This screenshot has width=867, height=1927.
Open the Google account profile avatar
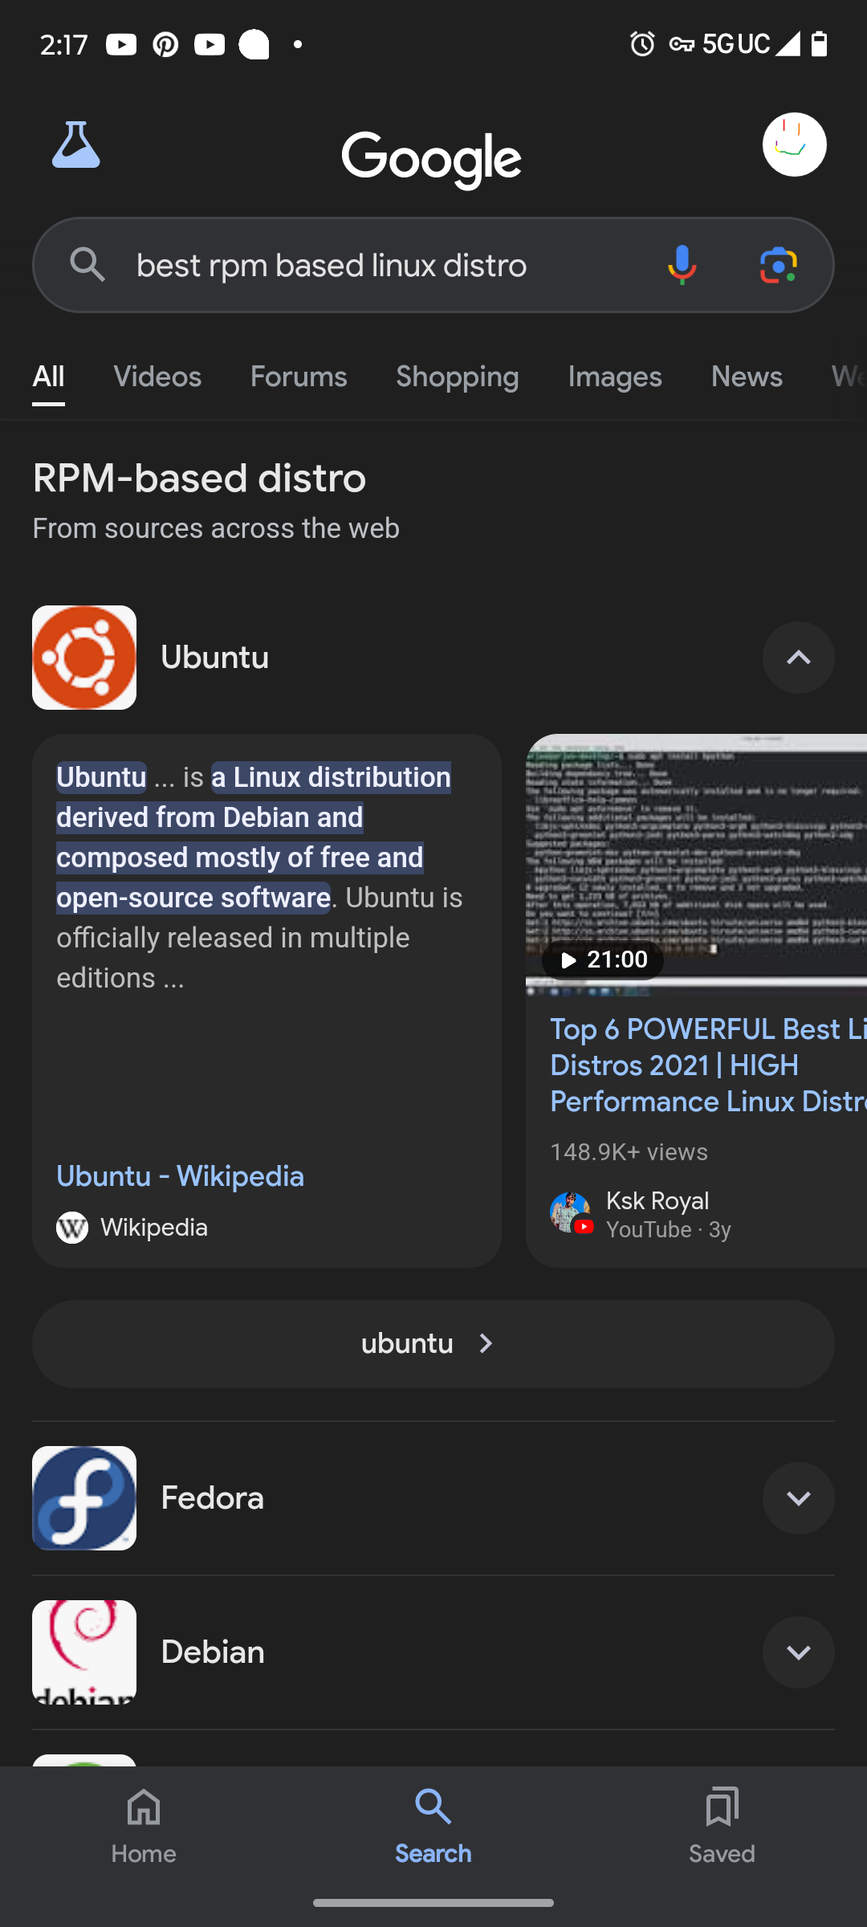(x=794, y=145)
